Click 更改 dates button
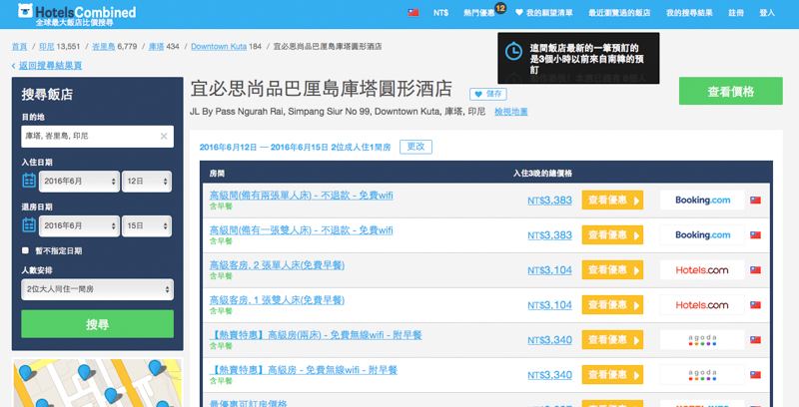 pyautogui.click(x=415, y=147)
